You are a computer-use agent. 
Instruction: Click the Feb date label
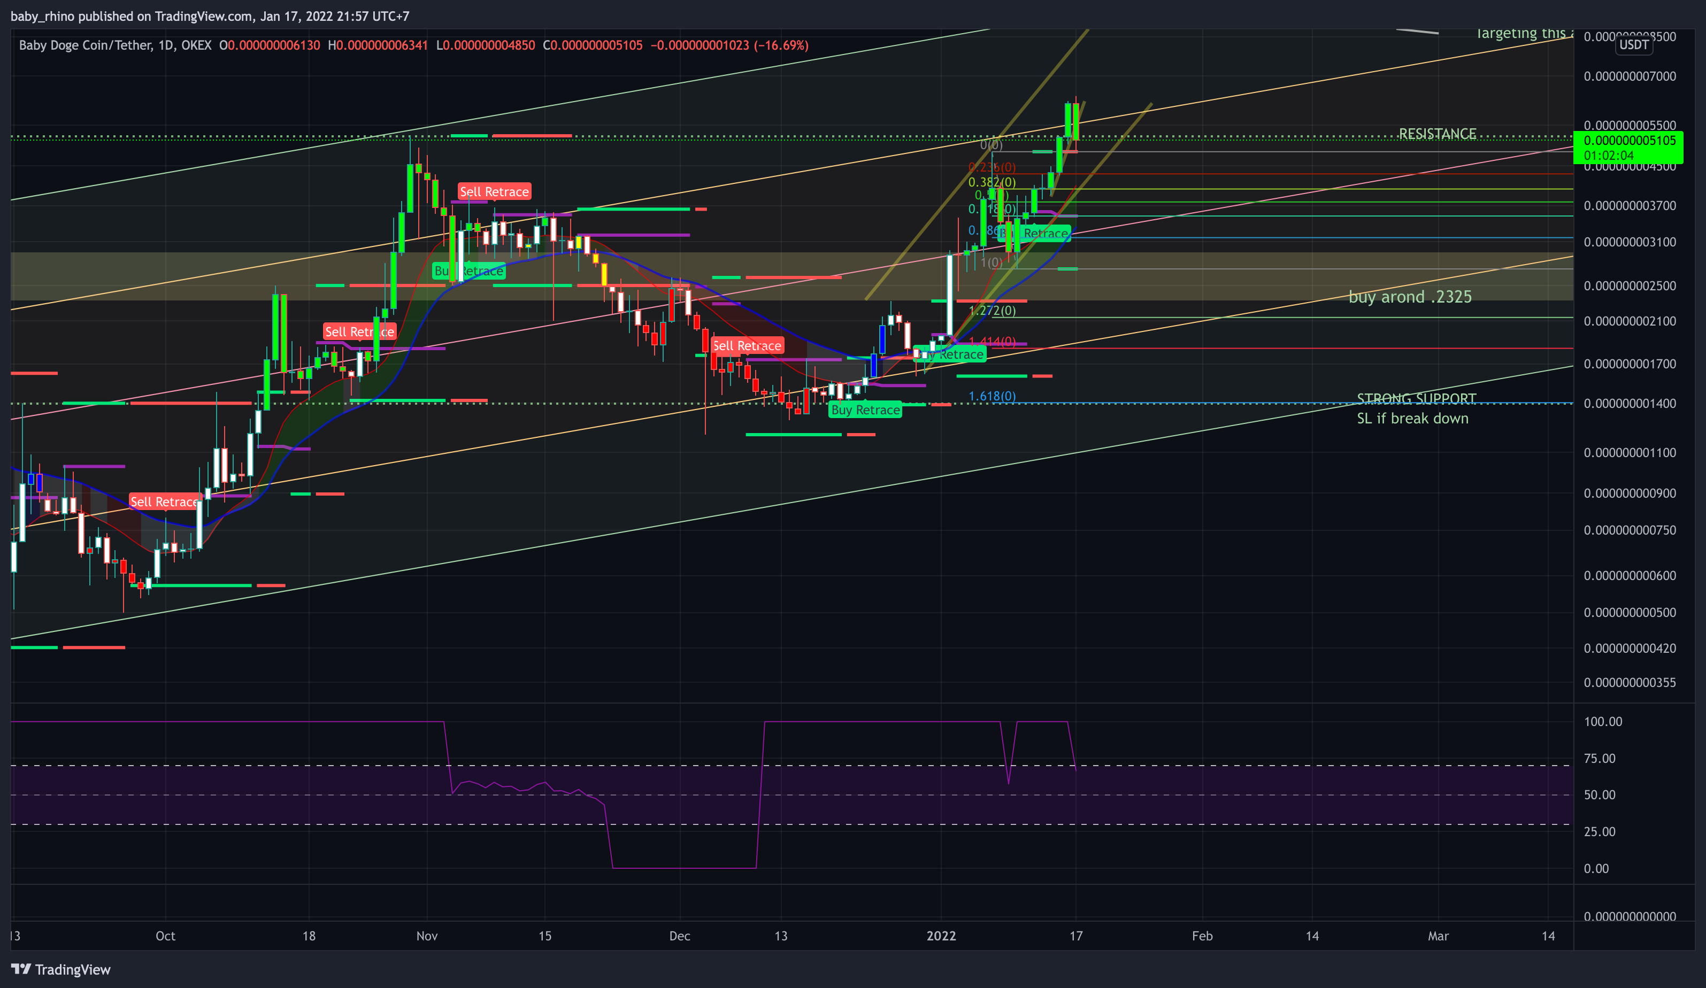pyautogui.click(x=1202, y=936)
